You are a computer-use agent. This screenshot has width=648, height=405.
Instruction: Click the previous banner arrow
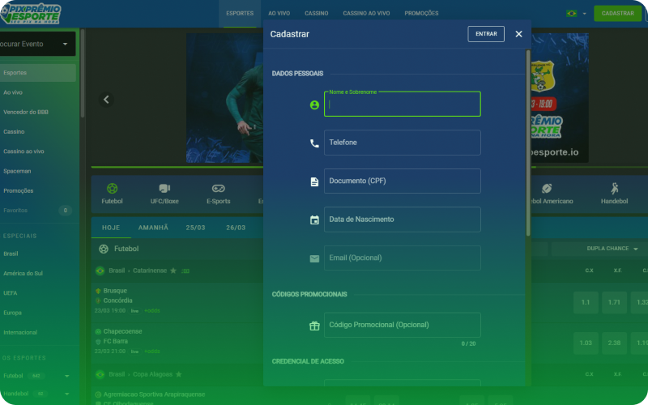(106, 100)
